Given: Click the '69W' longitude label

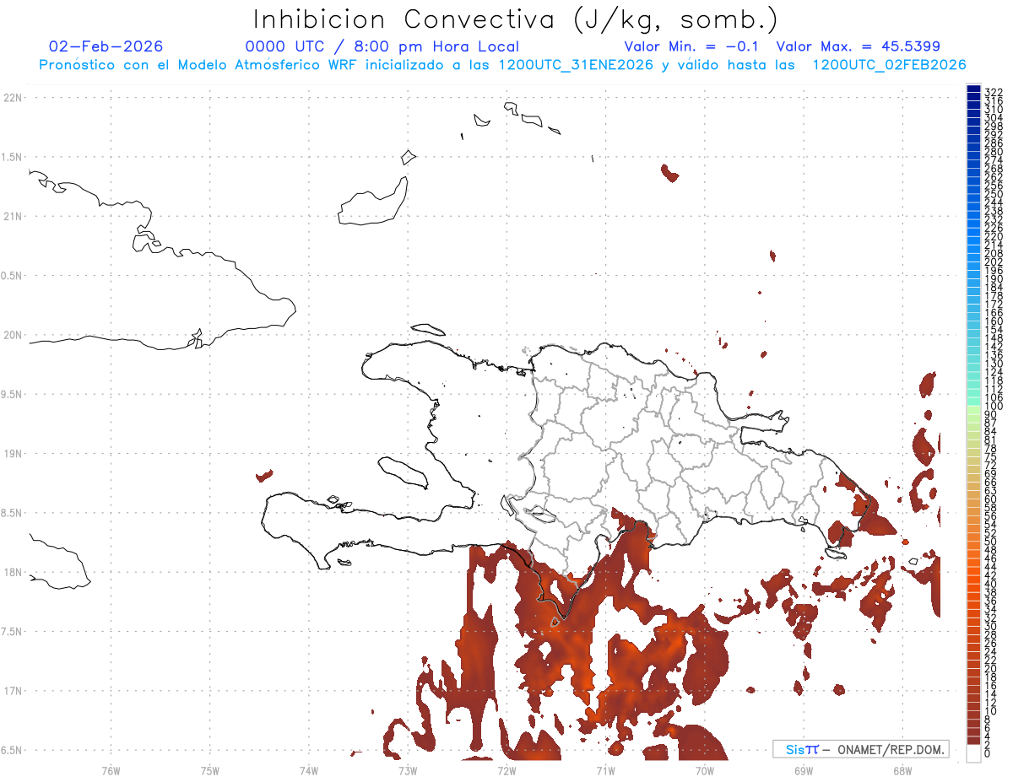Looking at the screenshot, I should click(x=803, y=769).
